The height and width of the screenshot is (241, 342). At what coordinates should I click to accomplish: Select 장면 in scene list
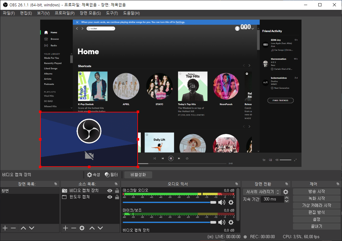click(30, 191)
